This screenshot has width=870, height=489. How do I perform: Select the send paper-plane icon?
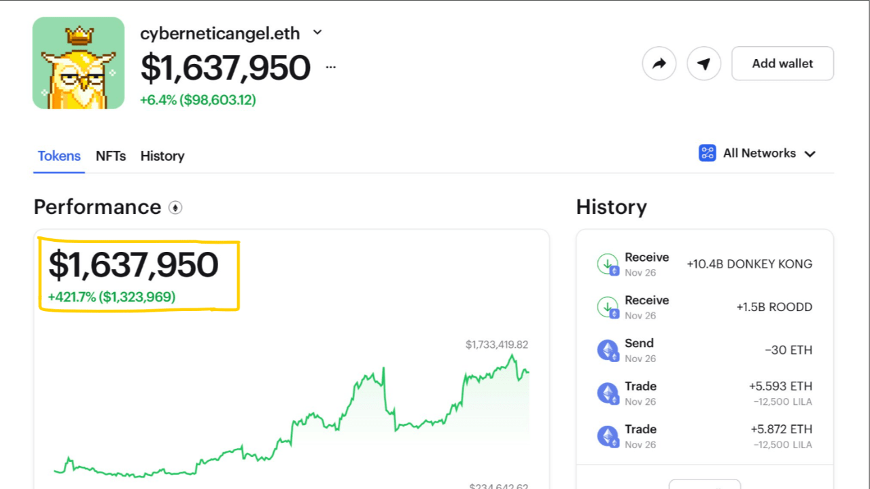pyautogui.click(x=703, y=63)
